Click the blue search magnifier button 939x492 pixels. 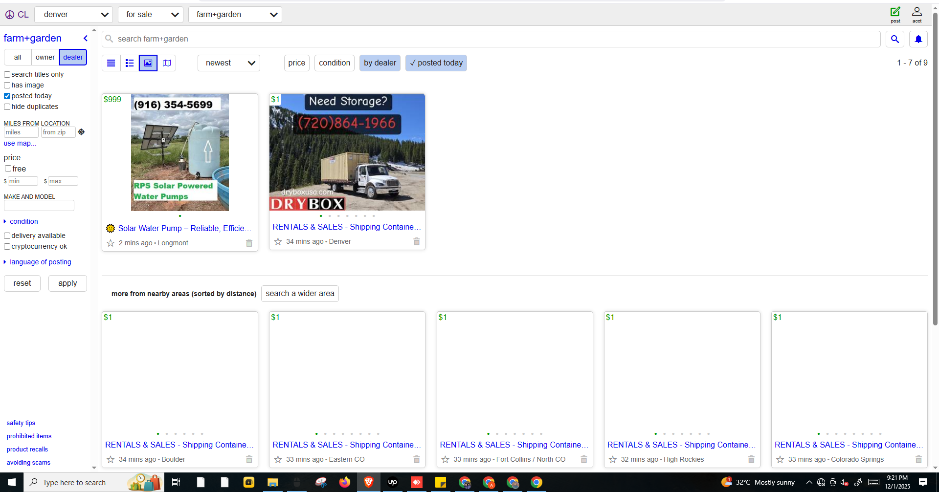coord(895,39)
